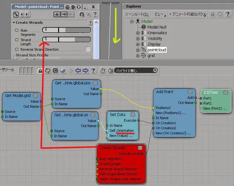
Task: Click the Strand Length slider
Action: pos(67,40)
